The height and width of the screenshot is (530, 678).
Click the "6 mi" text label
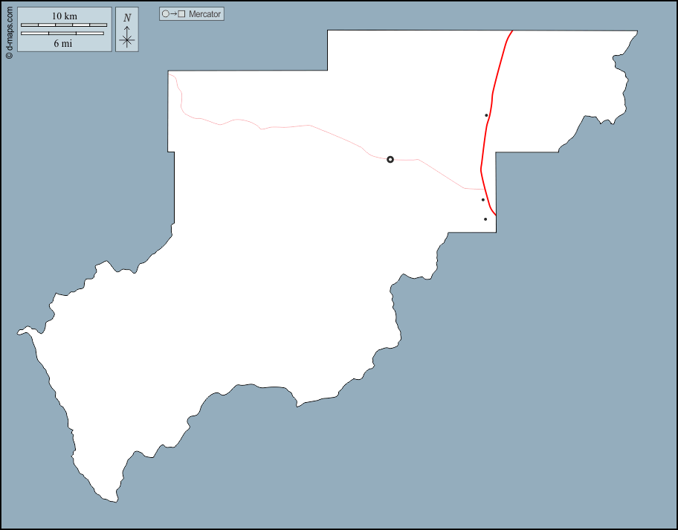coord(62,43)
